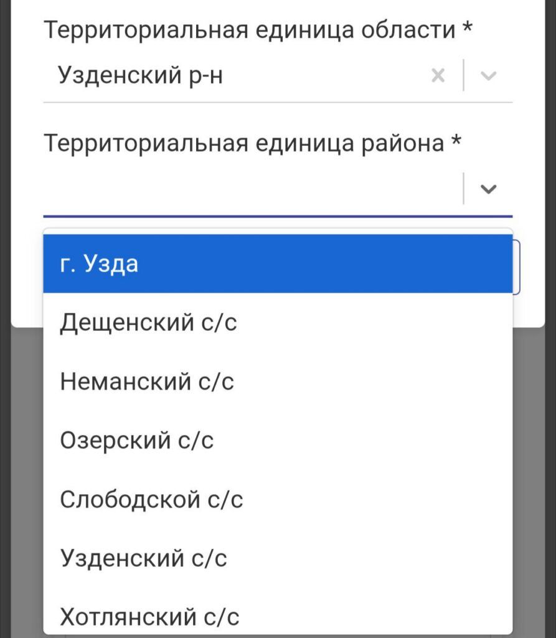Focus the empty района search input

click(x=249, y=189)
